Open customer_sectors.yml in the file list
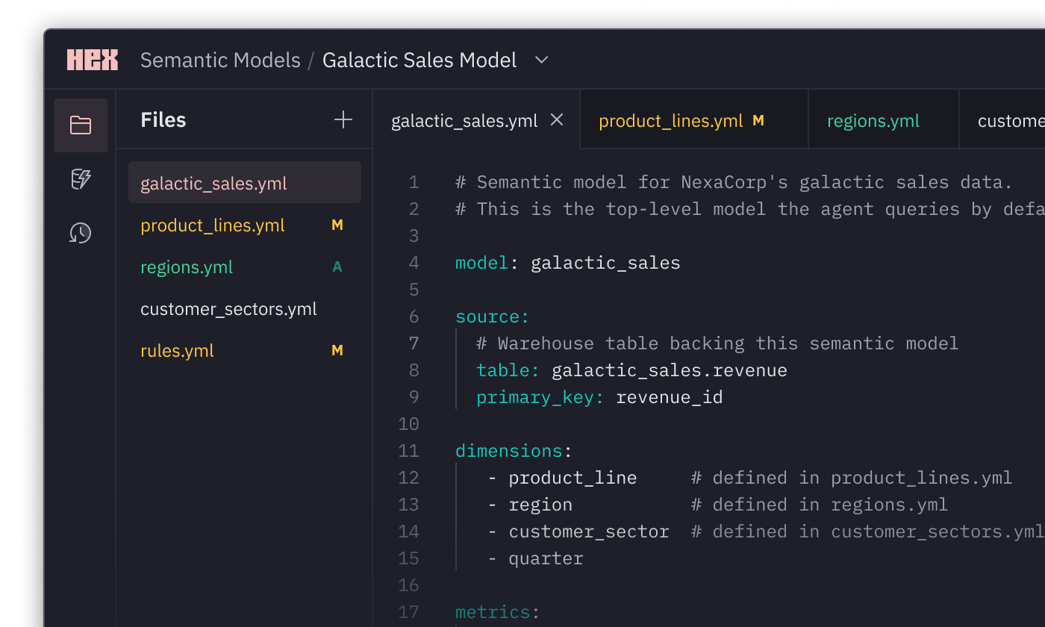Viewport: 1045px width, 627px height. (228, 309)
